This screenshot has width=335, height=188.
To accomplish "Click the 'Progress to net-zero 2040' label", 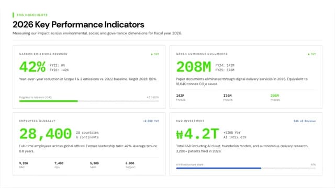I will pyautogui.click(x=35, y=97).
